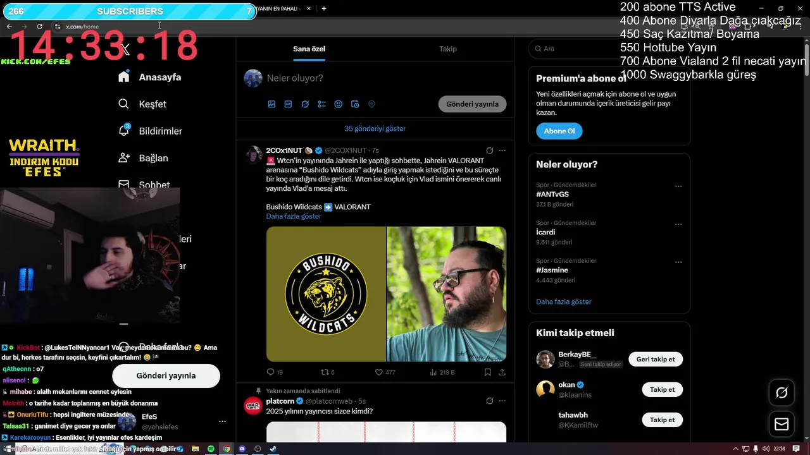This screenshot has width=810, height=455.
Task: Follow okan @kleanins
Action: pyautogui.click(x=663, y=389)
